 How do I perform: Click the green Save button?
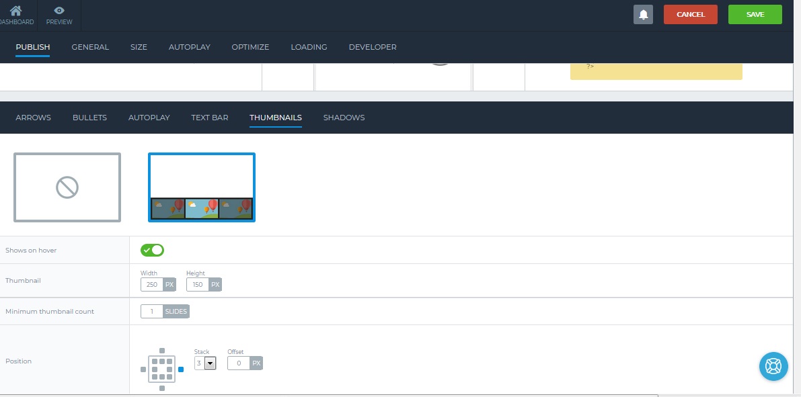[755, 14]
